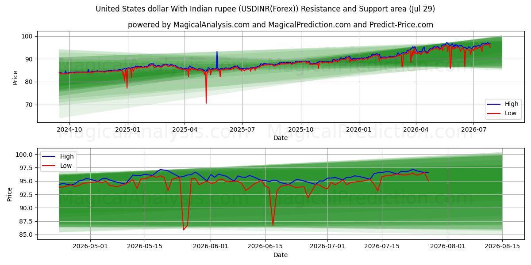
Task: Click the chart title mentioning USDINR(Forex)
Action: coord(265,9)
